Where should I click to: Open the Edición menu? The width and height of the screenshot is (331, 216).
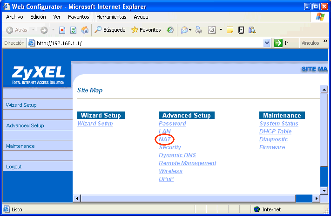[38, 17]
